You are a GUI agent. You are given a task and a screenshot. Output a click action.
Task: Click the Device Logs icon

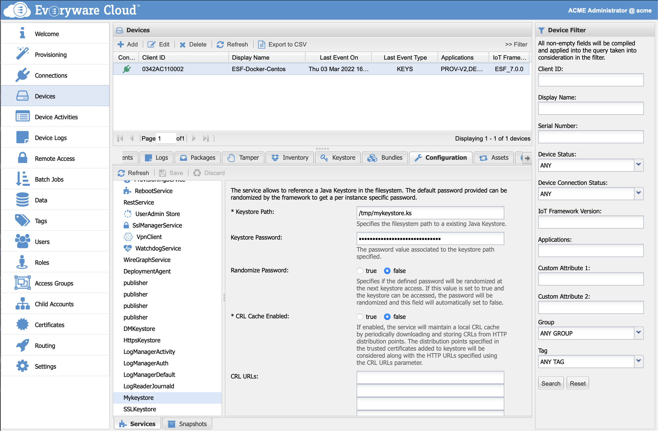coord(22,137)
